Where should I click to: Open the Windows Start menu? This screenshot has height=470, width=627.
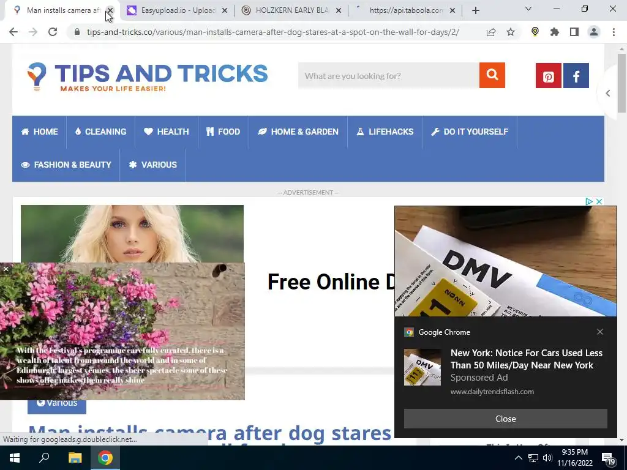pos(15,458)
